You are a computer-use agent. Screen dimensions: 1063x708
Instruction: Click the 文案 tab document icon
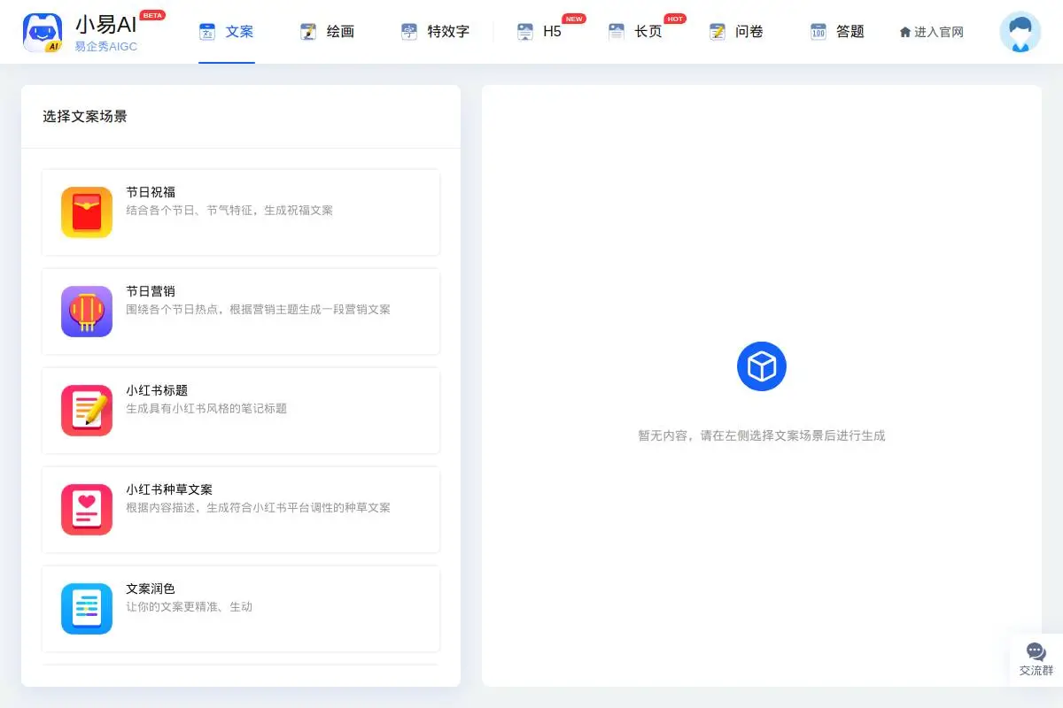point(207,32)
